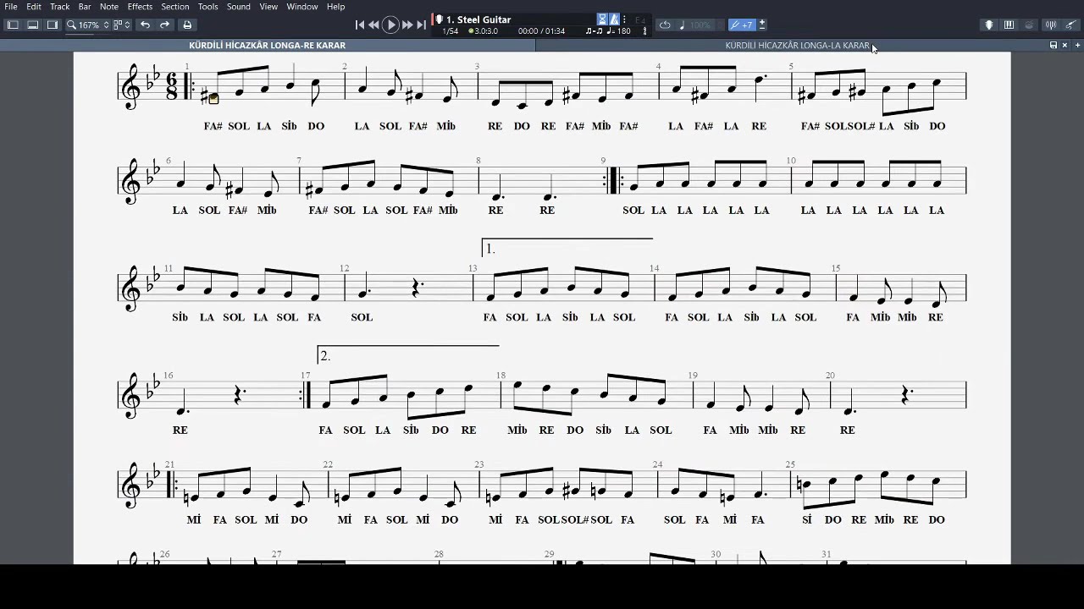Open the Section menu
1084x609 pixels.
tap(175, 7)
